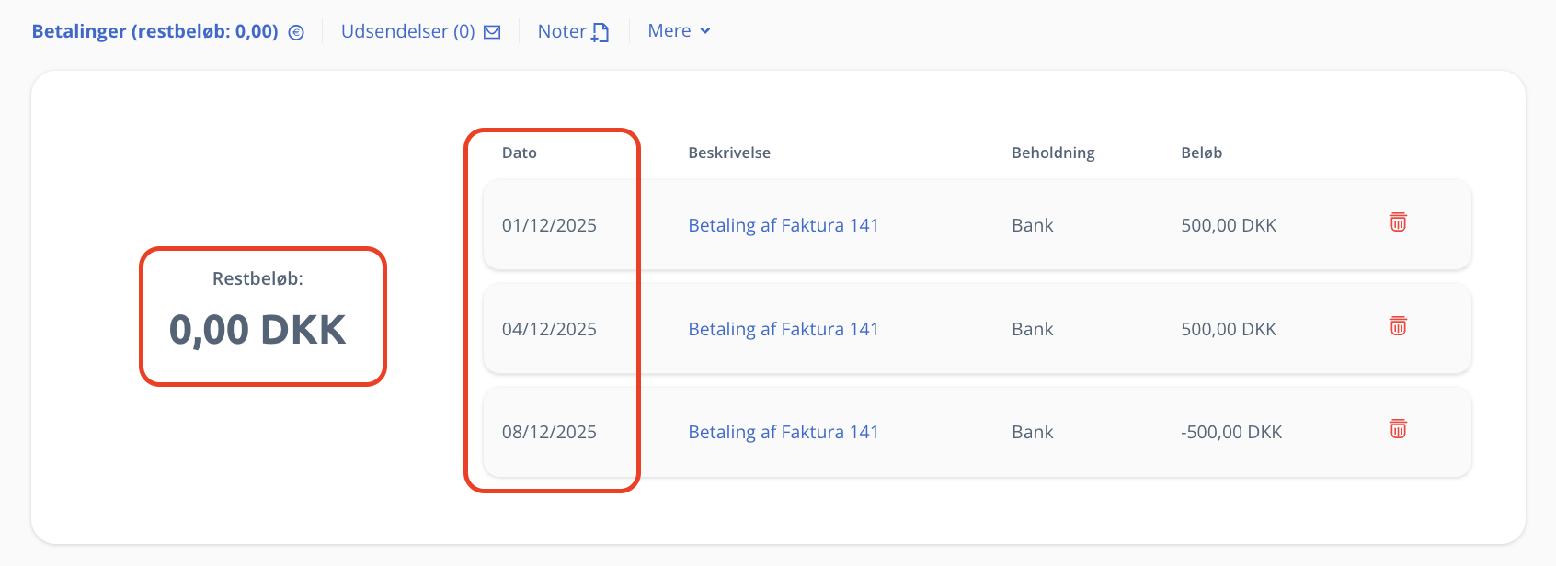The image size is (1556, 566).
Task: Click the 01/12/2025 date in first row
Action: (549, 225)
